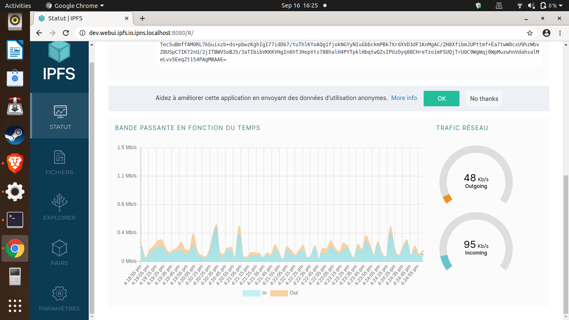Image resolution: width=569 pixels, height=320 pixels.
Task: Open Chrome profile avatar icon
Action: point(547,33)
